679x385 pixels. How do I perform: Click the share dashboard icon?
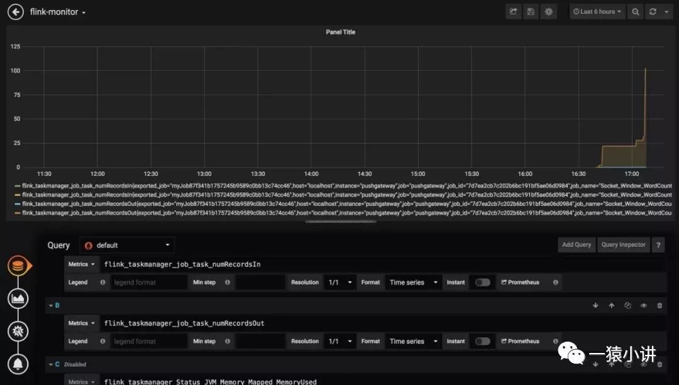(x=514, y=12)
